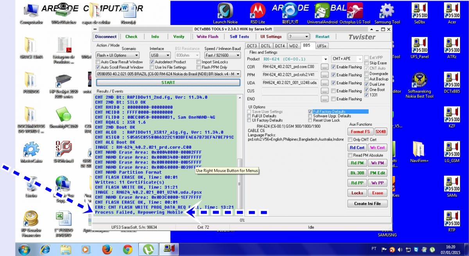
Task: Switch to the WD2 tab
Action: pyautogui.click(x=293, y=46)
